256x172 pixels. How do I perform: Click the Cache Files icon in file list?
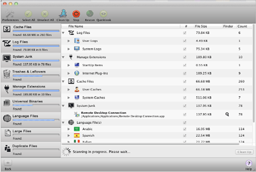(71, 81)
